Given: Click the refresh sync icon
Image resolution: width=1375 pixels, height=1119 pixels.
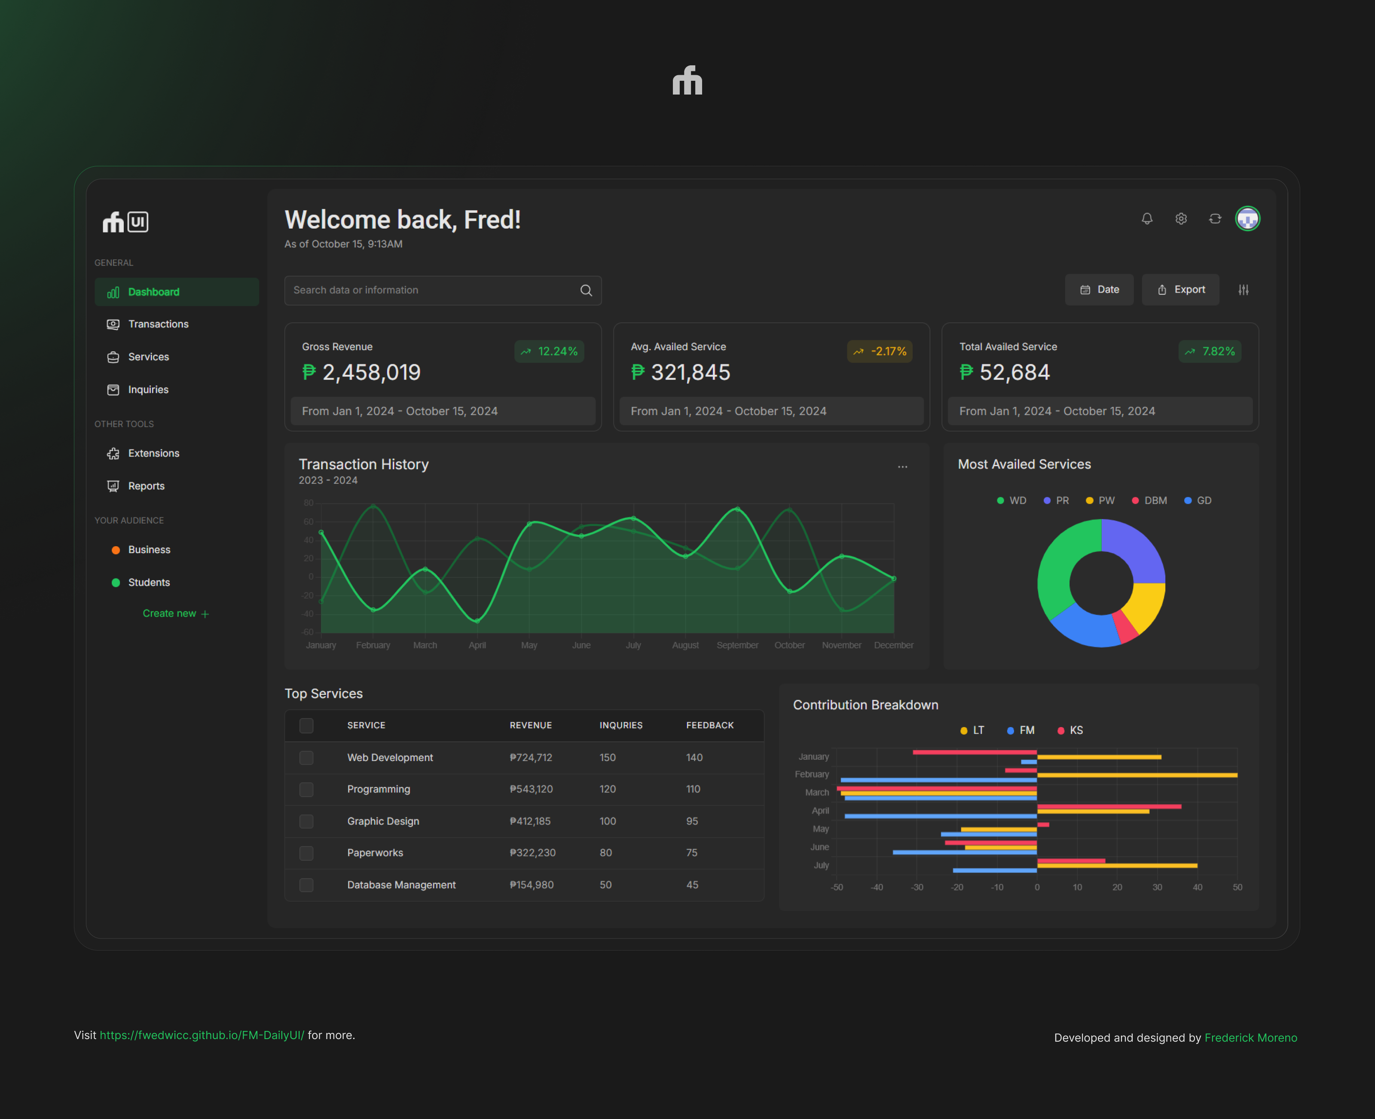Looking at the screenshot, I should pos(1215,218).
